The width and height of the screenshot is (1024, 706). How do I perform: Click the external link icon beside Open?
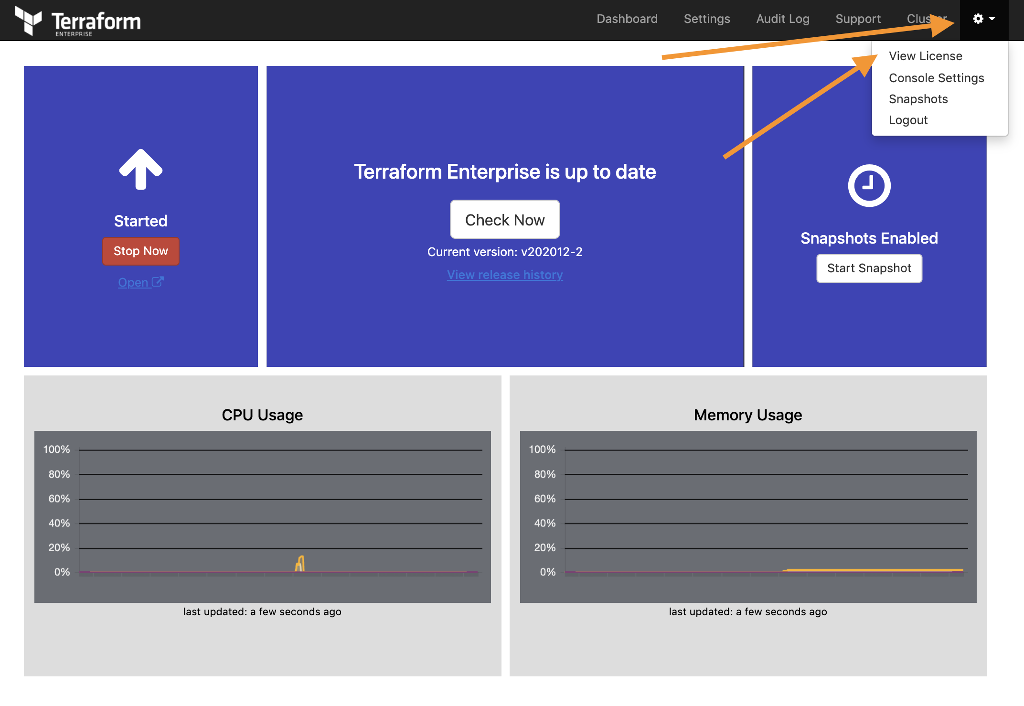(158, 282)
